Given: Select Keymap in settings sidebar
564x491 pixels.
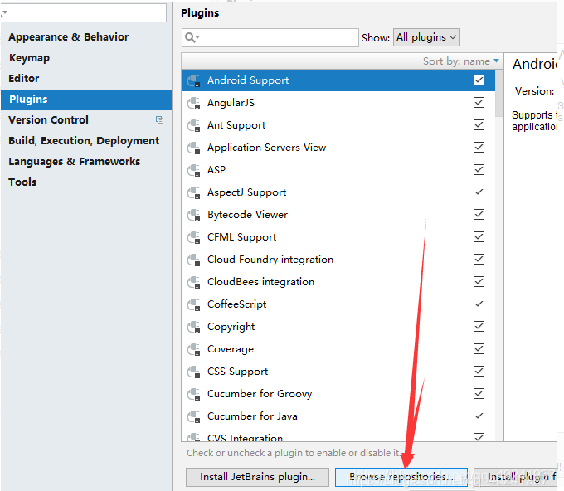Looking at the screenshot, I should pyautogui.click(x=30, y=57).
